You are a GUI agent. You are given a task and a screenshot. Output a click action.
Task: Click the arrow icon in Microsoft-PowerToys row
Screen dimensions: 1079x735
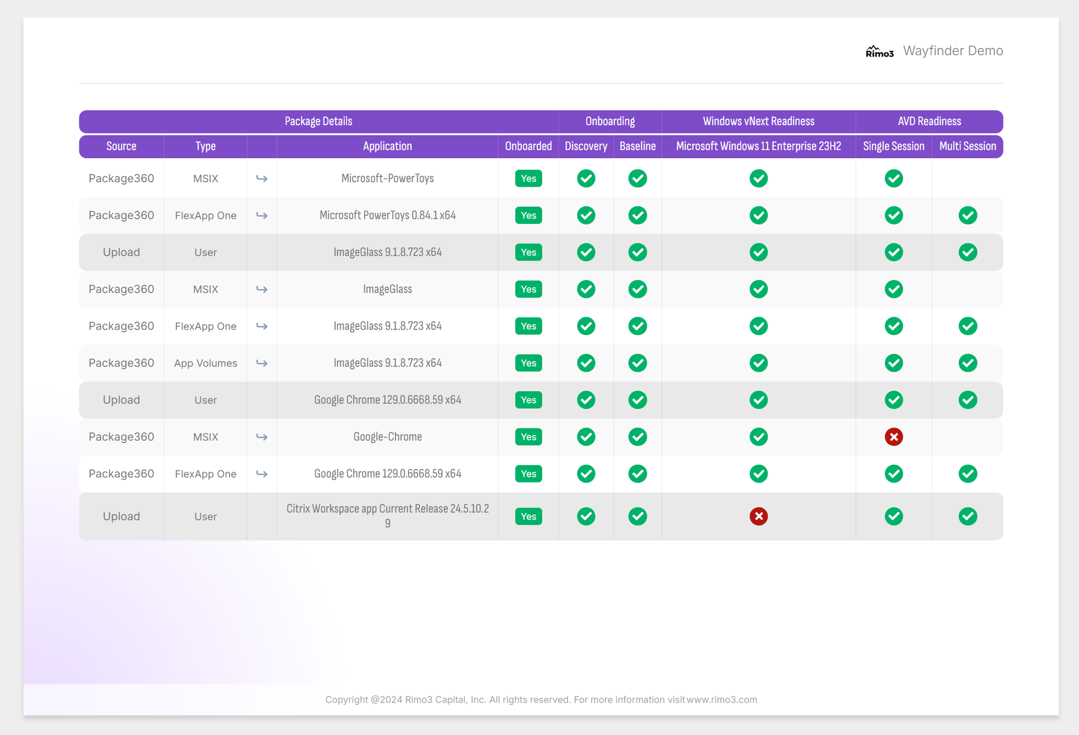pos(262,179)
